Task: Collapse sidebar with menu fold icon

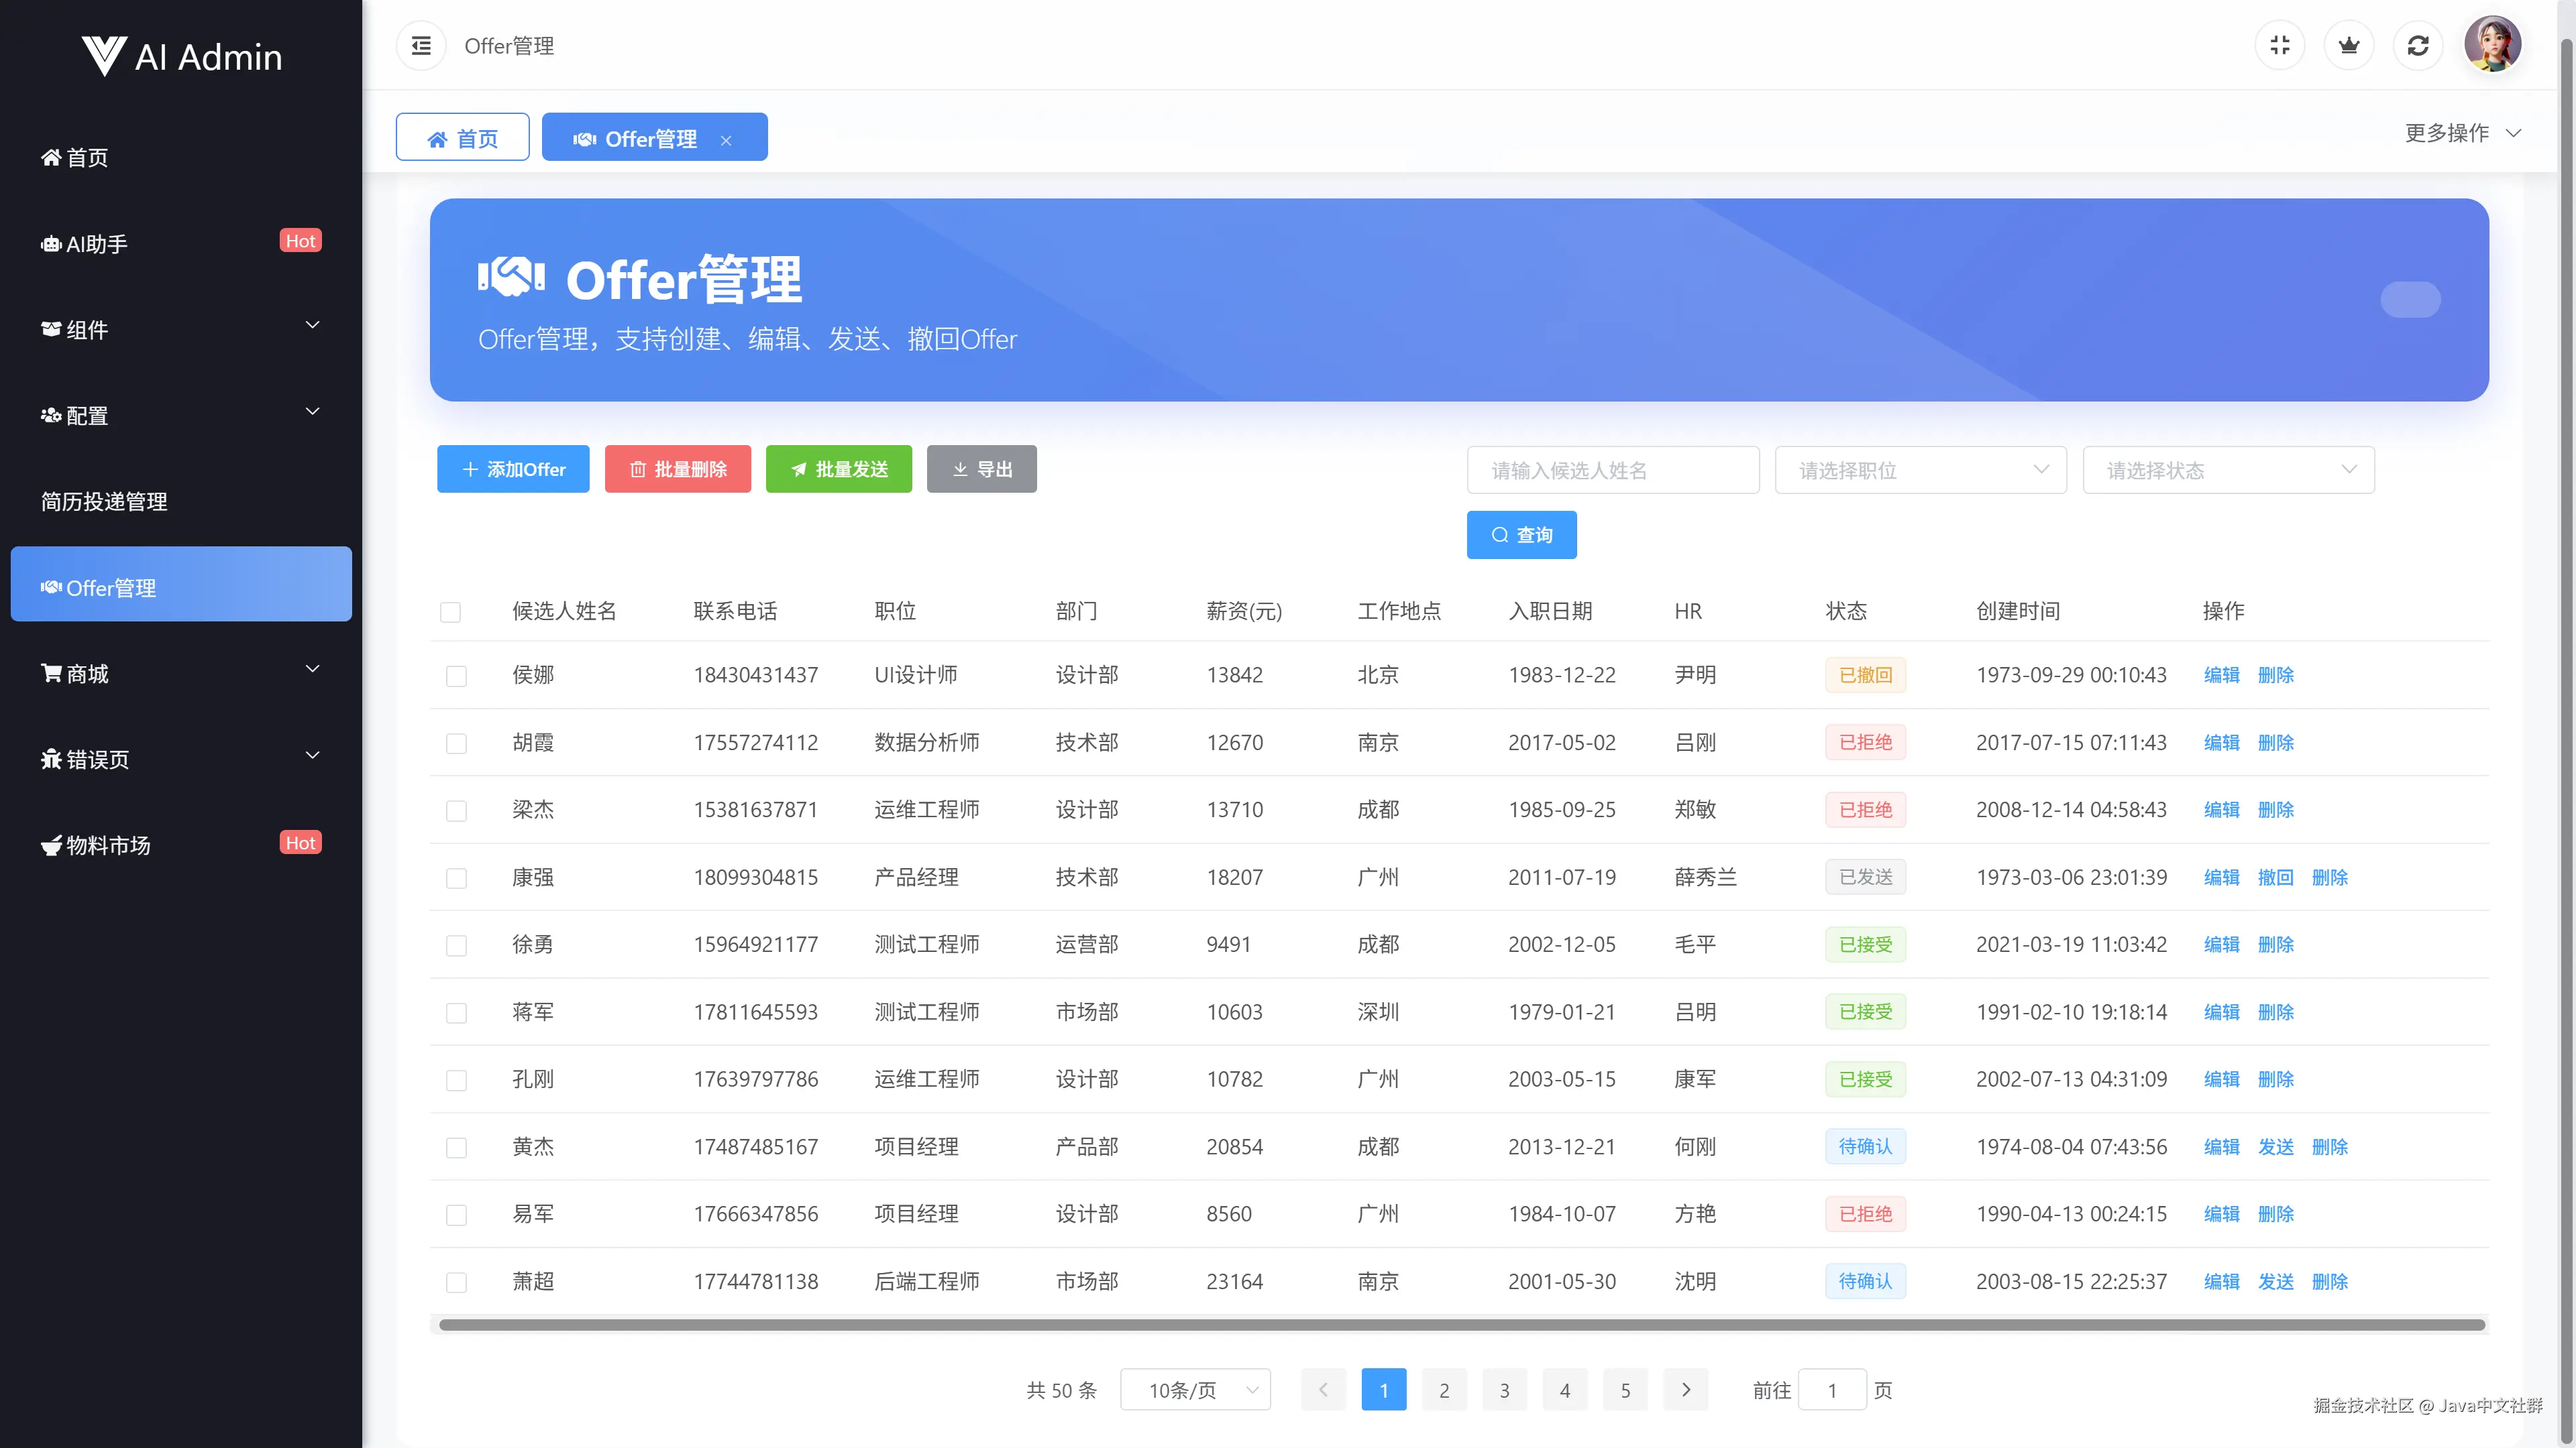Action: (x=421, y=46)
